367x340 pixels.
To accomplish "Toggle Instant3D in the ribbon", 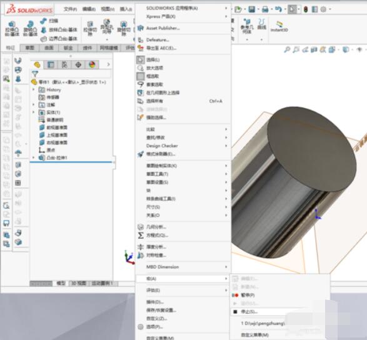I will click(x=279, y=26).
